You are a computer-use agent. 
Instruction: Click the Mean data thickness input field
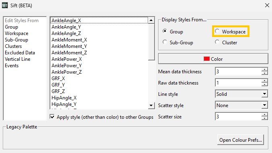coord(238,71)
